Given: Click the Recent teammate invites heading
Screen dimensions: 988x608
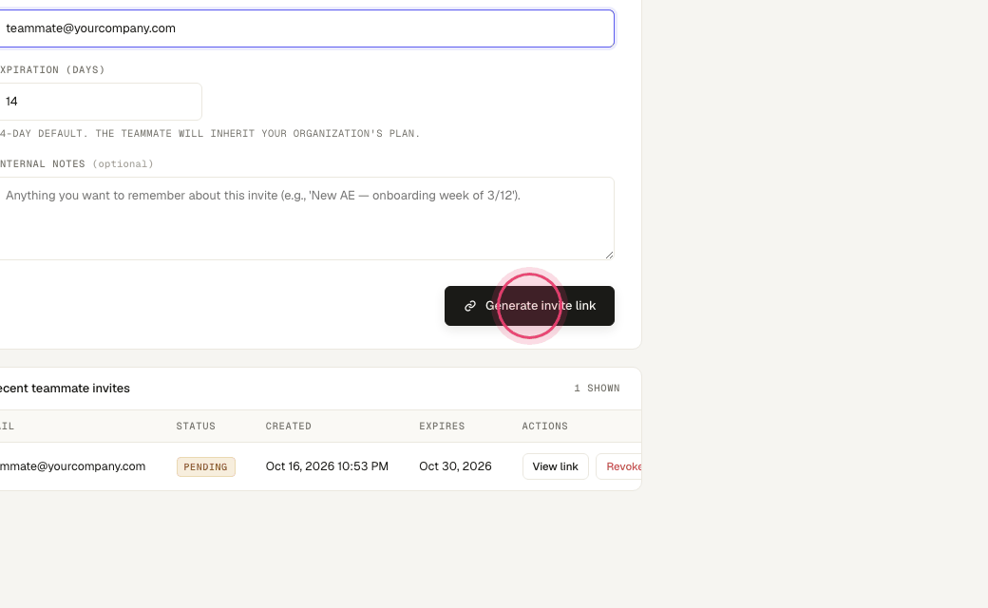Looking at the screenshot, I should 65,389.
